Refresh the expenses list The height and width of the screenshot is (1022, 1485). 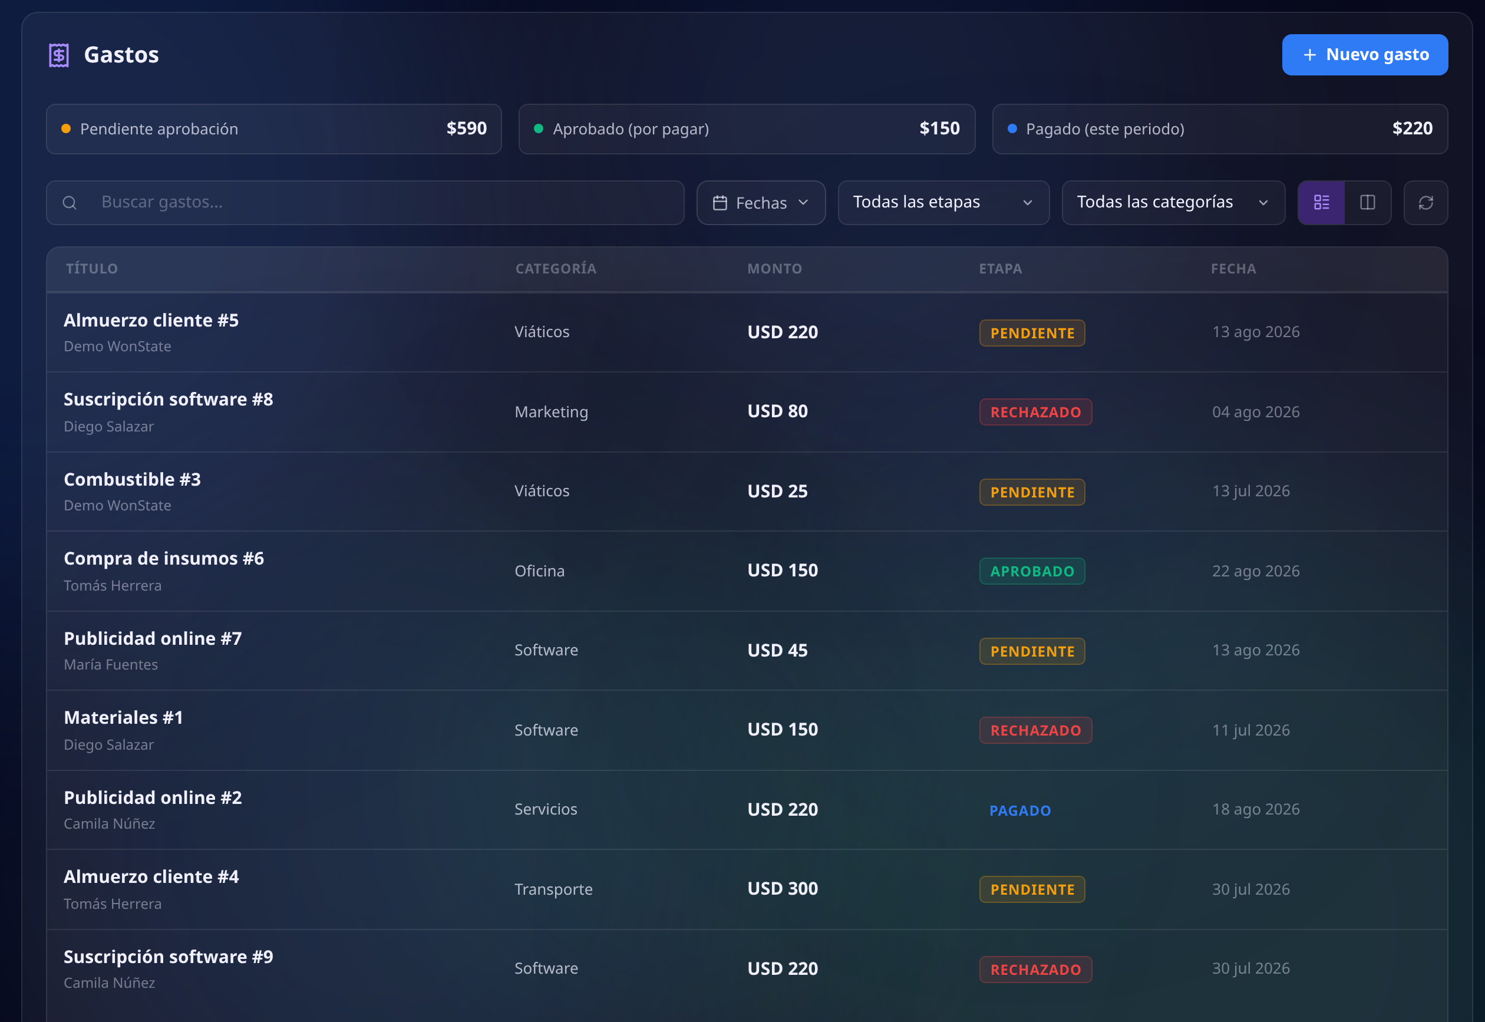tap(1426, 203)
